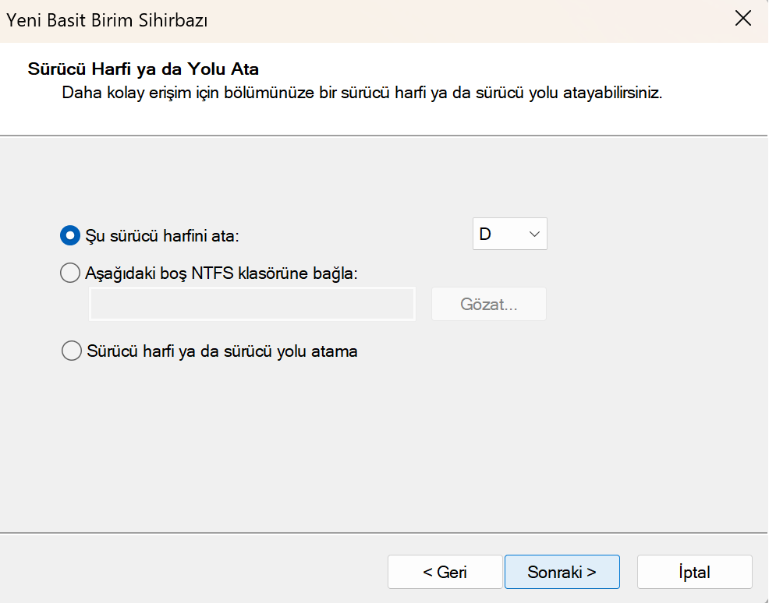Click the chevron arrow beside letter D

(x=534, y=235)
